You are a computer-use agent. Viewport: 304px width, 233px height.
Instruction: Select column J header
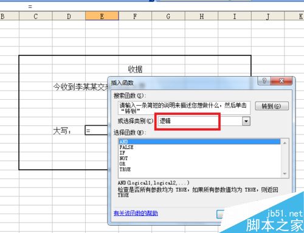click(268, 16)
